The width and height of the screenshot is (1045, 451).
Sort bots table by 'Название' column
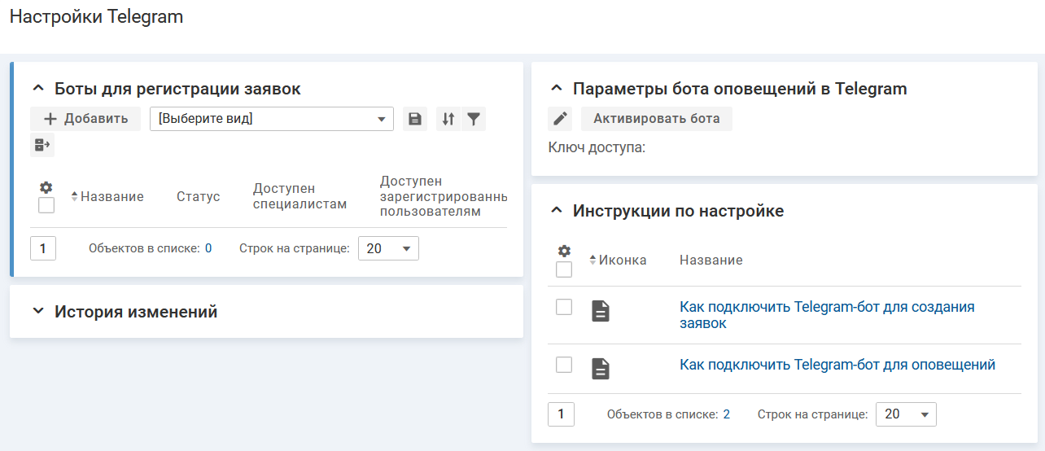(x=111, y=197)
